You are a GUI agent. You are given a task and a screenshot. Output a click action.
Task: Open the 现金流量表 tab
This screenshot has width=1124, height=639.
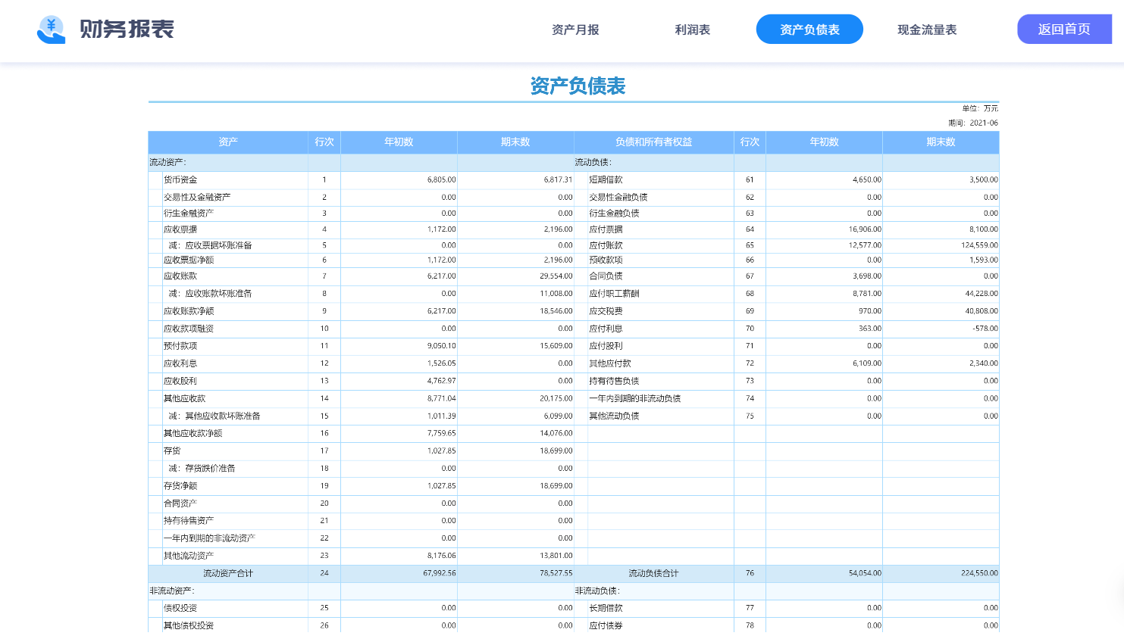pos(927,30)
